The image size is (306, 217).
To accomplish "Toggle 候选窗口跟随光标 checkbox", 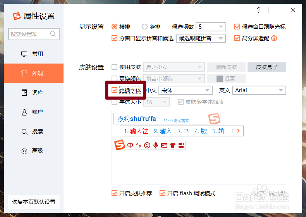I will [237, 27].
